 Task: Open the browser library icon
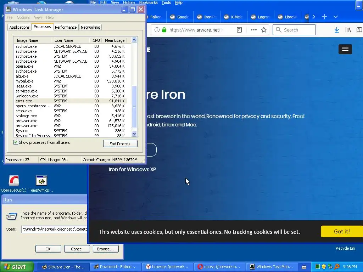348,30
